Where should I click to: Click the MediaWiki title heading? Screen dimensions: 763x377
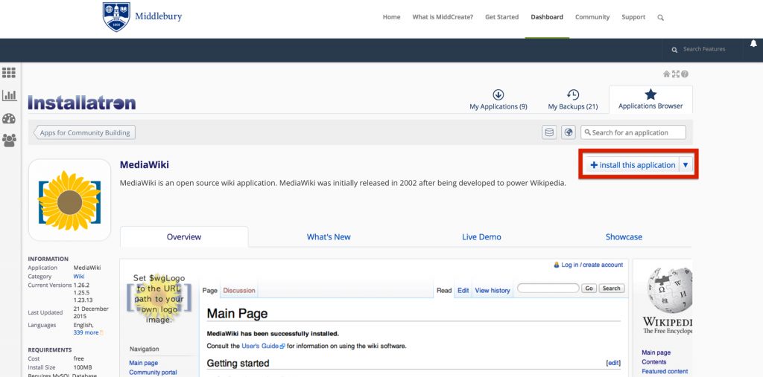145,164
